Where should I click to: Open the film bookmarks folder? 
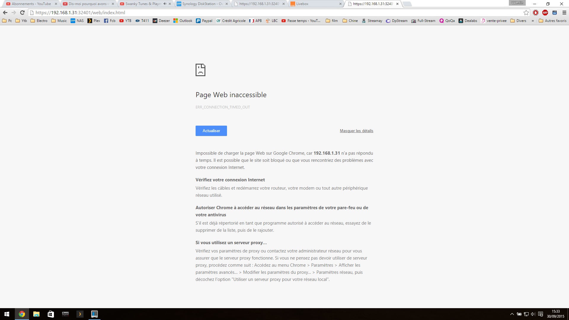[332, 21]
